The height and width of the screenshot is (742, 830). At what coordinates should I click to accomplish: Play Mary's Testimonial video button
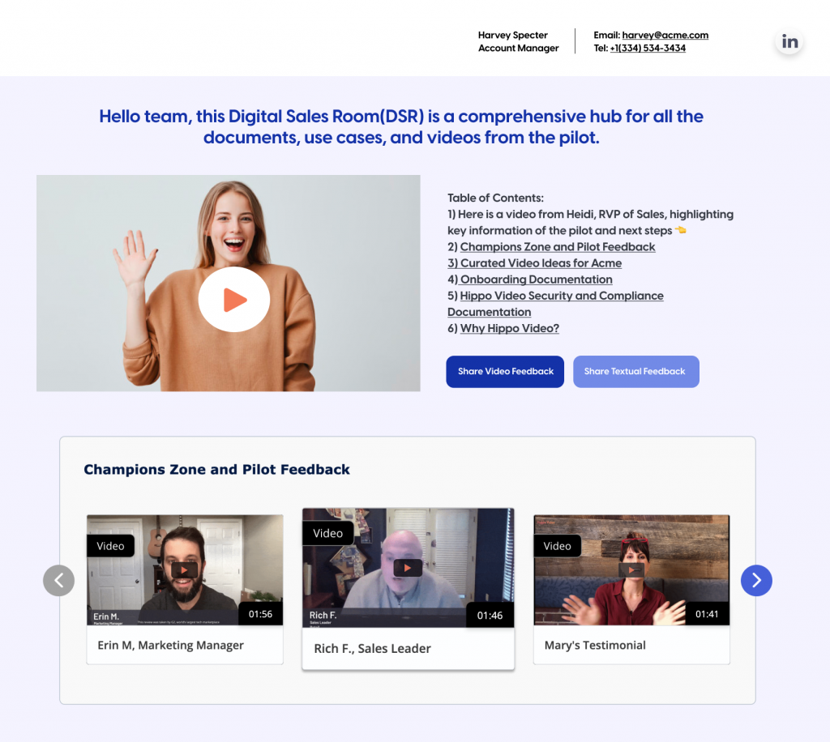631,569
